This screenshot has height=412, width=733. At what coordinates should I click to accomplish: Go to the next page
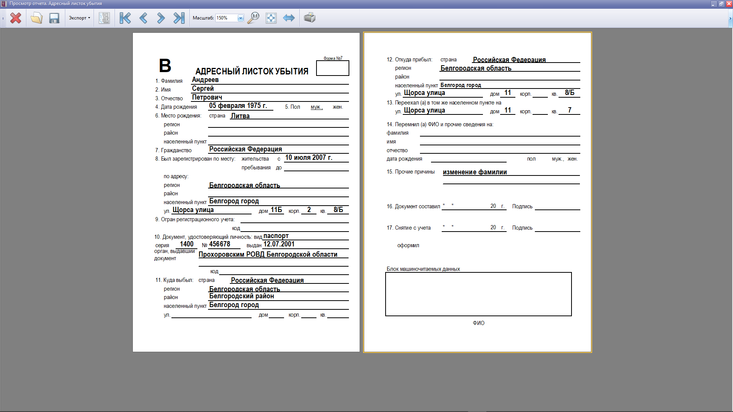click(x=161, y=18)
